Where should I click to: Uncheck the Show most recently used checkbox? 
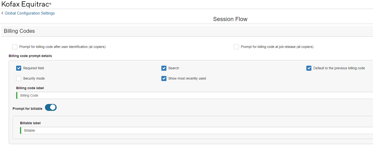tap(164, 78)
